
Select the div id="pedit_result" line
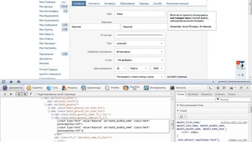click(63, 101)
